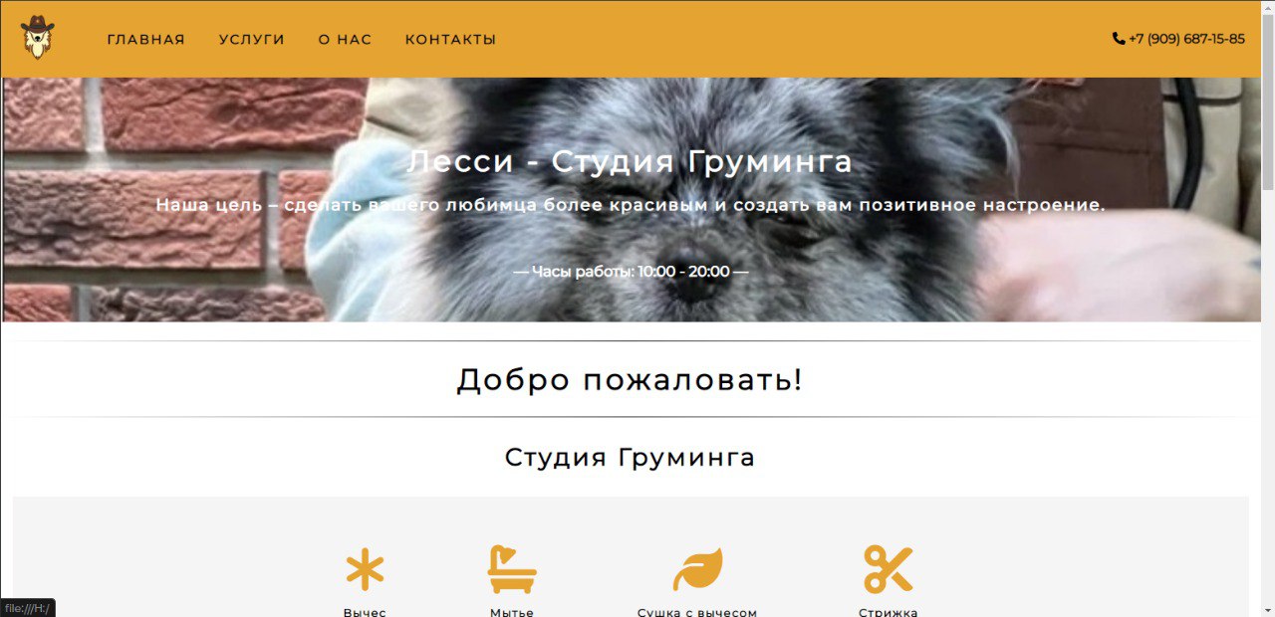Screen dimensions: 1275x617
Task: Select О НАС in the navbar
Action: click(345, 40)
